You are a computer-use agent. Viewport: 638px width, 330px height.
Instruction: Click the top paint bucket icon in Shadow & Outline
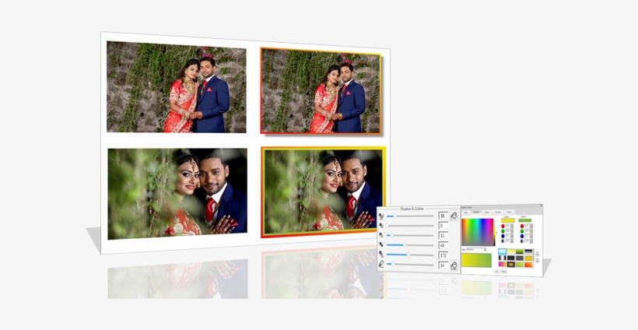click(x=454, y=216)
